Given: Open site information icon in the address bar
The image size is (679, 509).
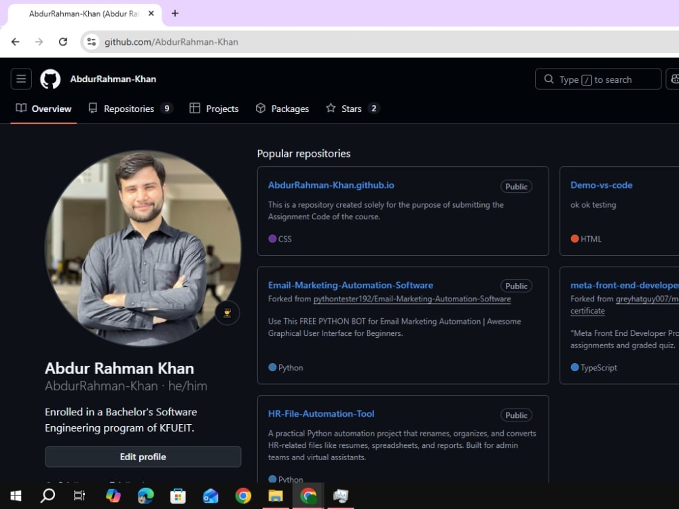Looking at the screenshot, I should point(92,42).
